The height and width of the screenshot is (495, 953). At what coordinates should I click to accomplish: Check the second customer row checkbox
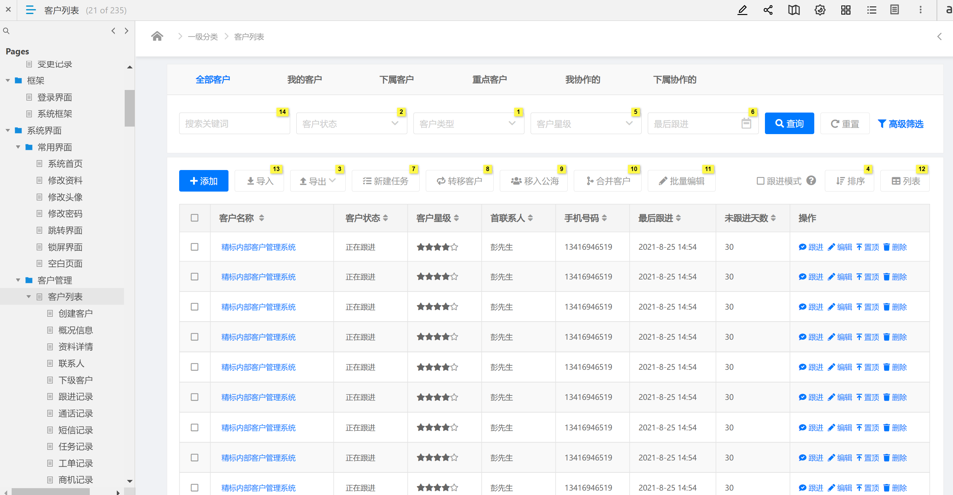[195, 277]
